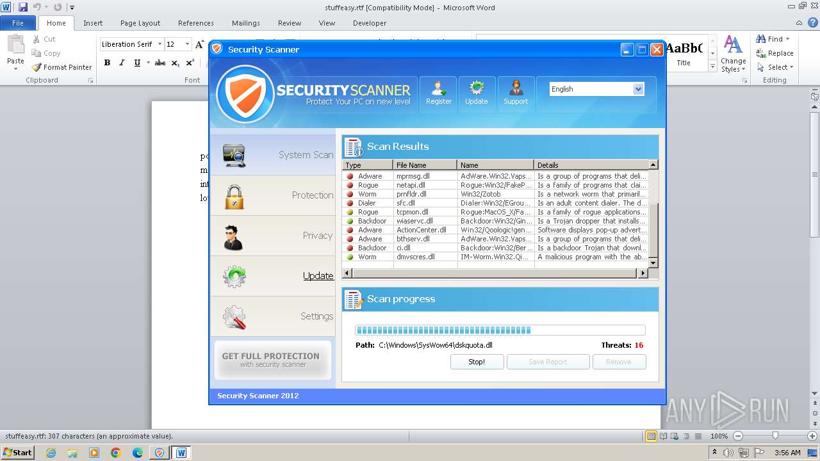Image resolution: width=820 pixels, height=461 pixels.
Task: Click the Word zoom slider handle
Action: click(775, 436)
